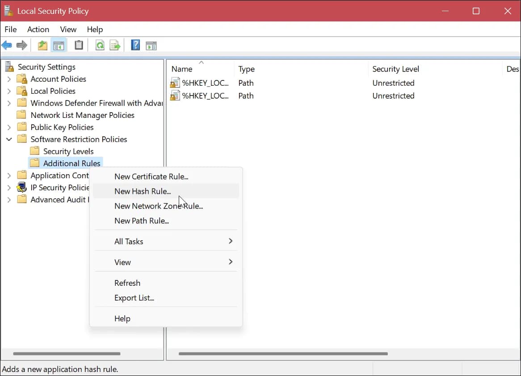Select the Security Levels folder
Viewport: 521px width, 376px height.
coord(68,151)
